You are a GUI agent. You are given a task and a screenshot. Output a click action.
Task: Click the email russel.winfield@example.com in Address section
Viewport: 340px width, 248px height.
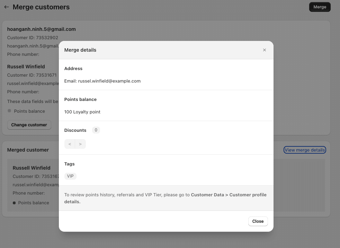pyautogui.click(x=109, y=81)
